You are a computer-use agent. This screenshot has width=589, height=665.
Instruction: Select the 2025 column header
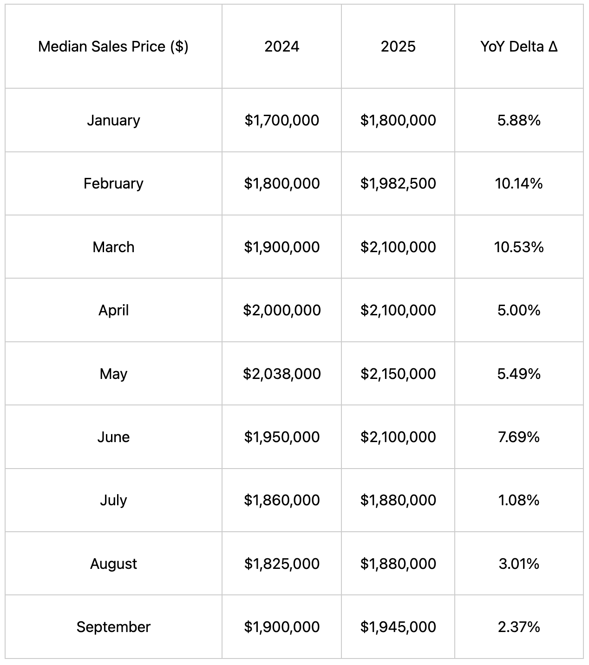tap(398, 46)
